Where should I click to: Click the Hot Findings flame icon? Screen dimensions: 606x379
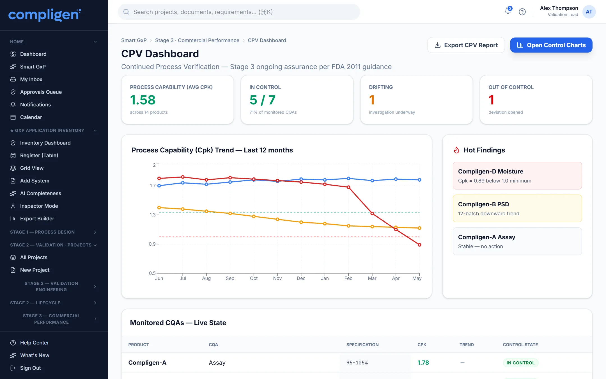tap(457, 150)
